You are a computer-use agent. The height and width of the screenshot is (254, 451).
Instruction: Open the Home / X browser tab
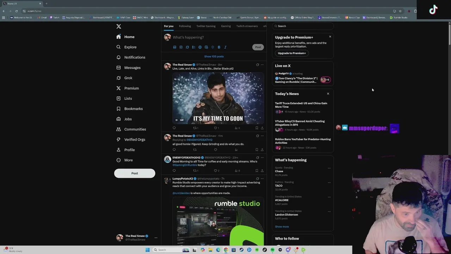[x=22, y=4]
